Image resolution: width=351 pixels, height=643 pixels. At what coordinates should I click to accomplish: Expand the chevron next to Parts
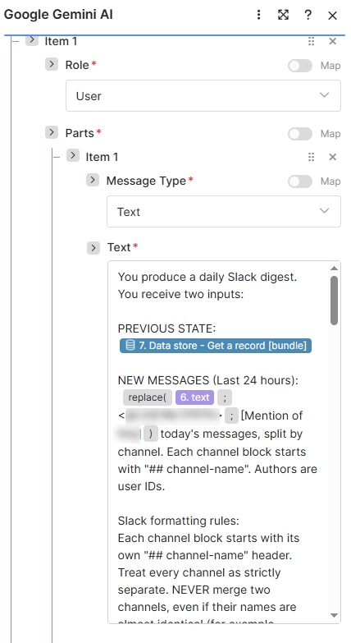[52, 132]
